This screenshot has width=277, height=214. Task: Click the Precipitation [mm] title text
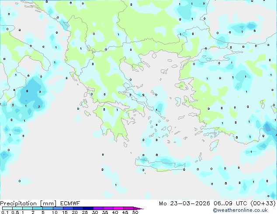click(28, 204)
